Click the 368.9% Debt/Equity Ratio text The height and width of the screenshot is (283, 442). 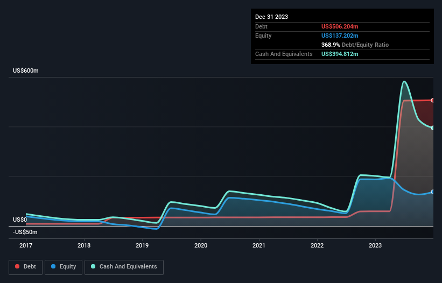pyautogui.click(x=355, y=45)
